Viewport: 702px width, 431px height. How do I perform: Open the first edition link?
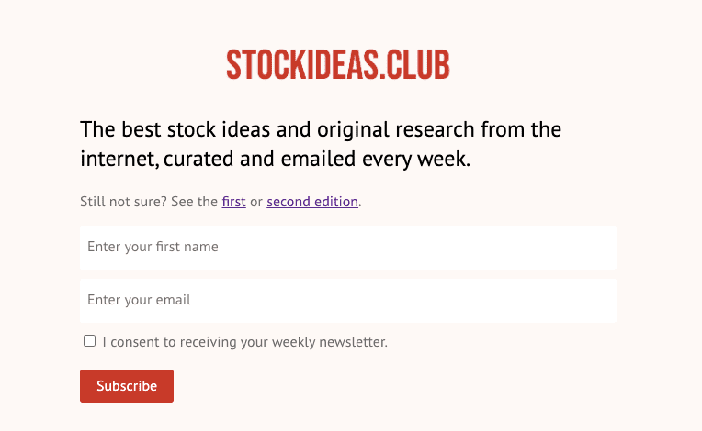[233, 202]
